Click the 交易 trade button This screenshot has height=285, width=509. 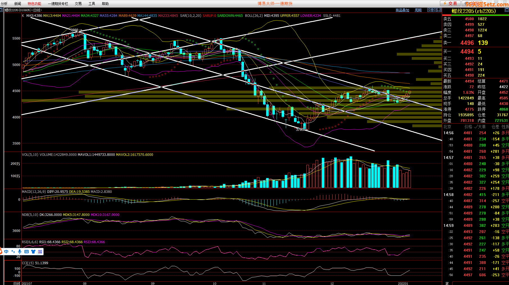pyautogui.click(x=450, y=3)
